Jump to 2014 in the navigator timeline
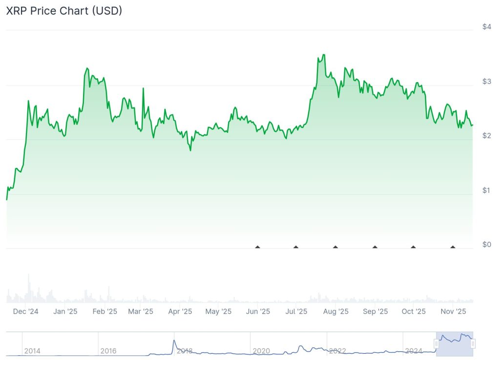The height and width of the screenshot is (365, 500). [32, 351]
